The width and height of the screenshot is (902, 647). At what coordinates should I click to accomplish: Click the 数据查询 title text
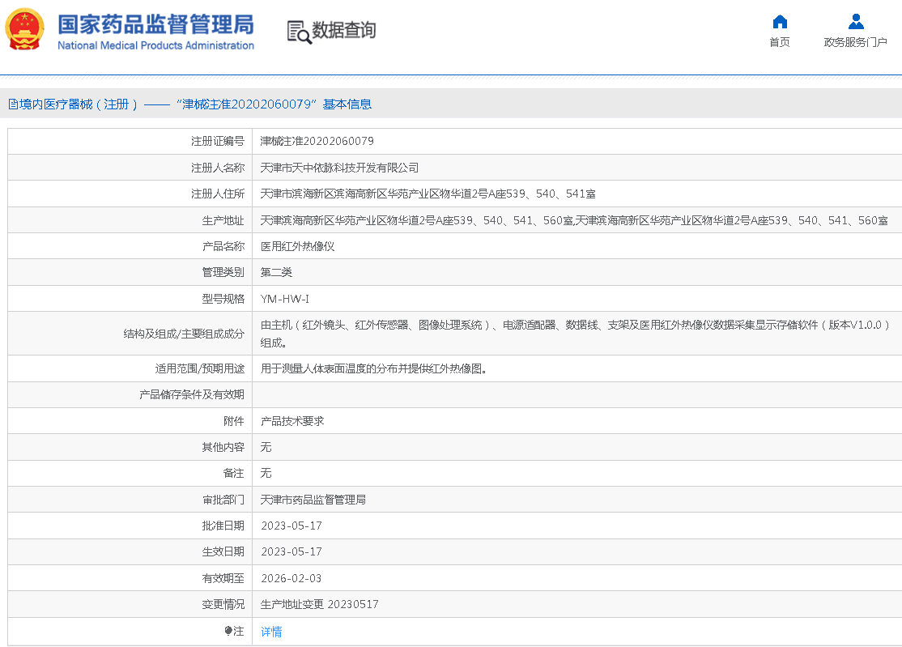(x=344, y=31)
